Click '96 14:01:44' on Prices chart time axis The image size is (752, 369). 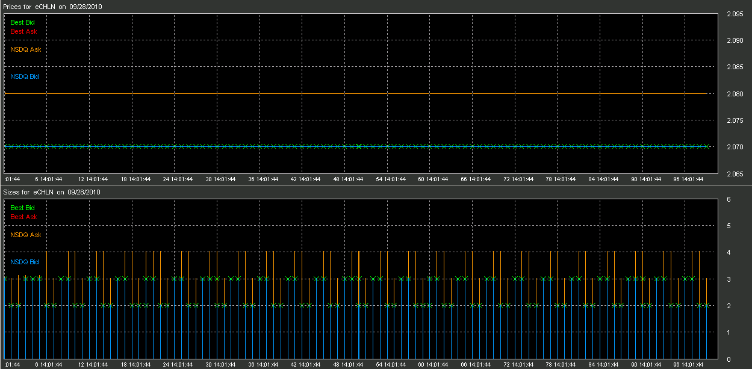(689, 179)
